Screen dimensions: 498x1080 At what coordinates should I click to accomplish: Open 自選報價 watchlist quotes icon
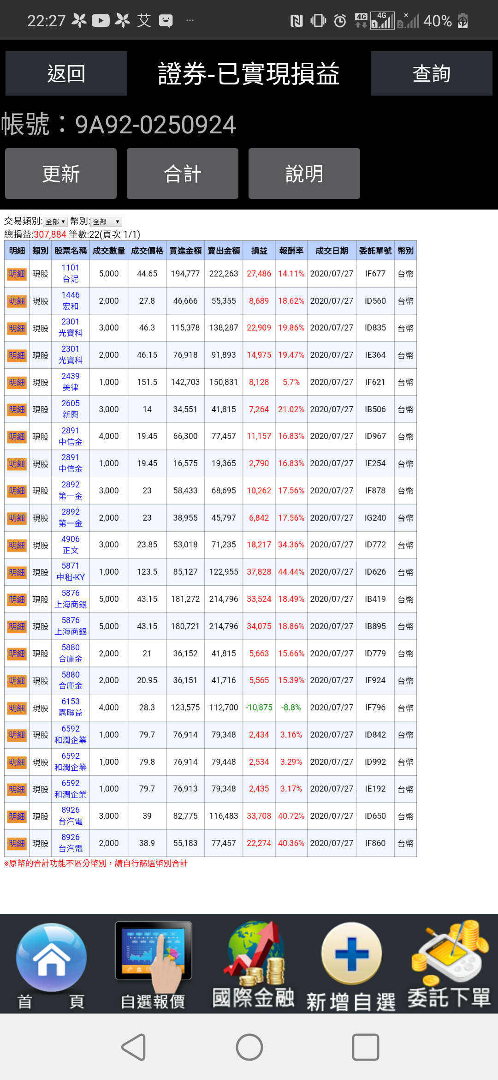pyautogui.click(x=153, y=965)
